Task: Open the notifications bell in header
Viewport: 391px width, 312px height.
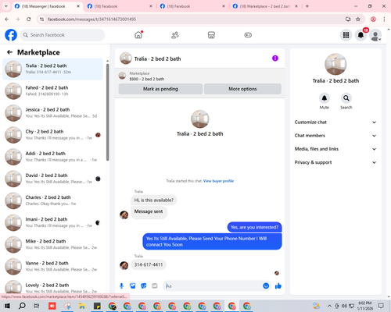Action: pos(361,35)
